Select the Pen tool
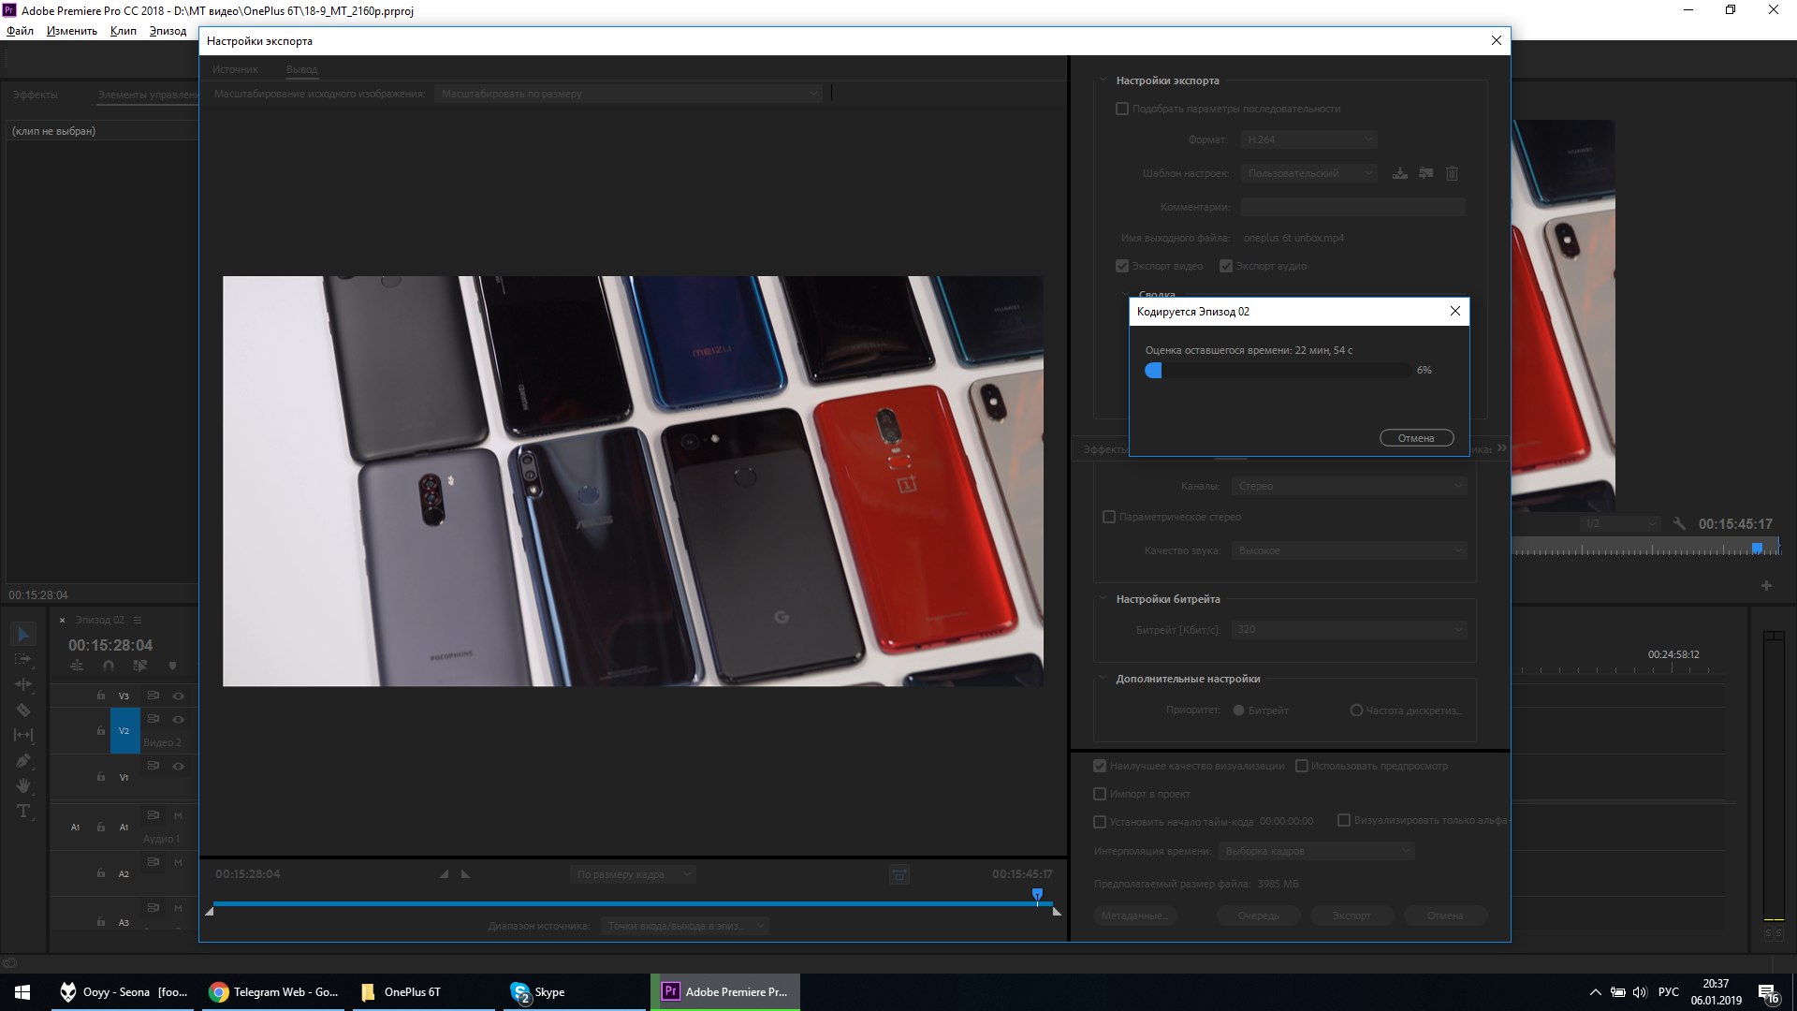 23,761
